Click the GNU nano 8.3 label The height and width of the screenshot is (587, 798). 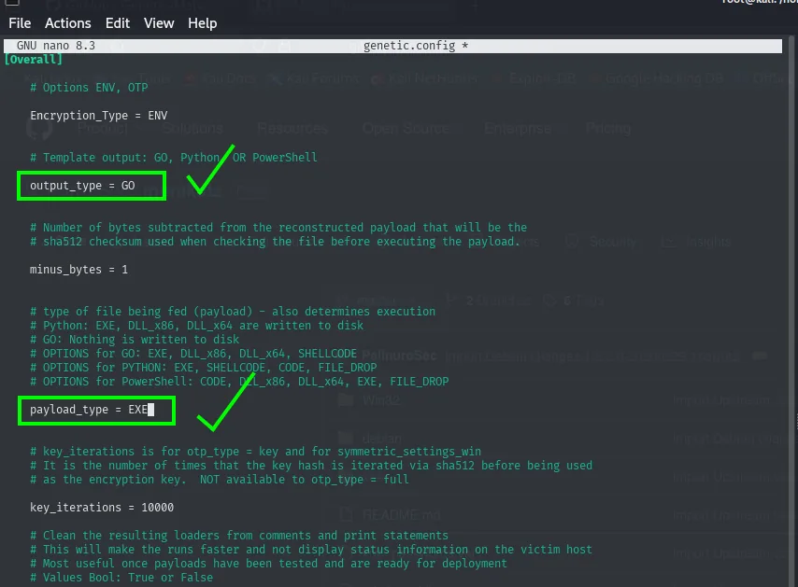(56, 46)
